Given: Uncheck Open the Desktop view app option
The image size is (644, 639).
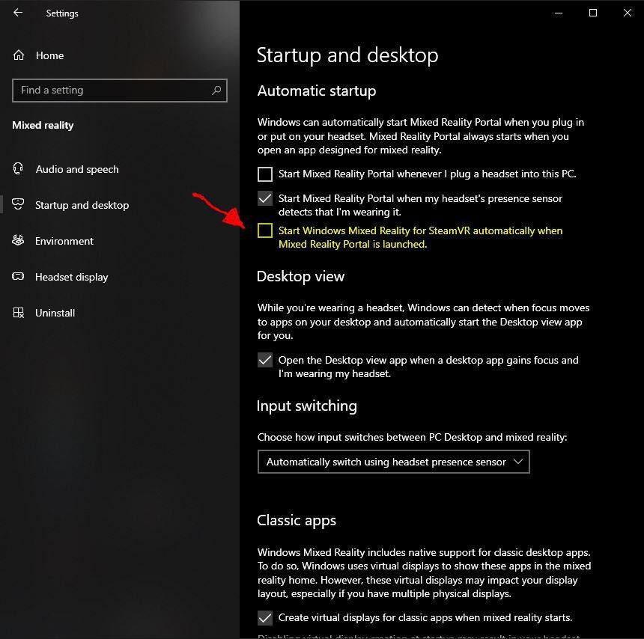Looking at the screenshot, I should click(265, 361).
